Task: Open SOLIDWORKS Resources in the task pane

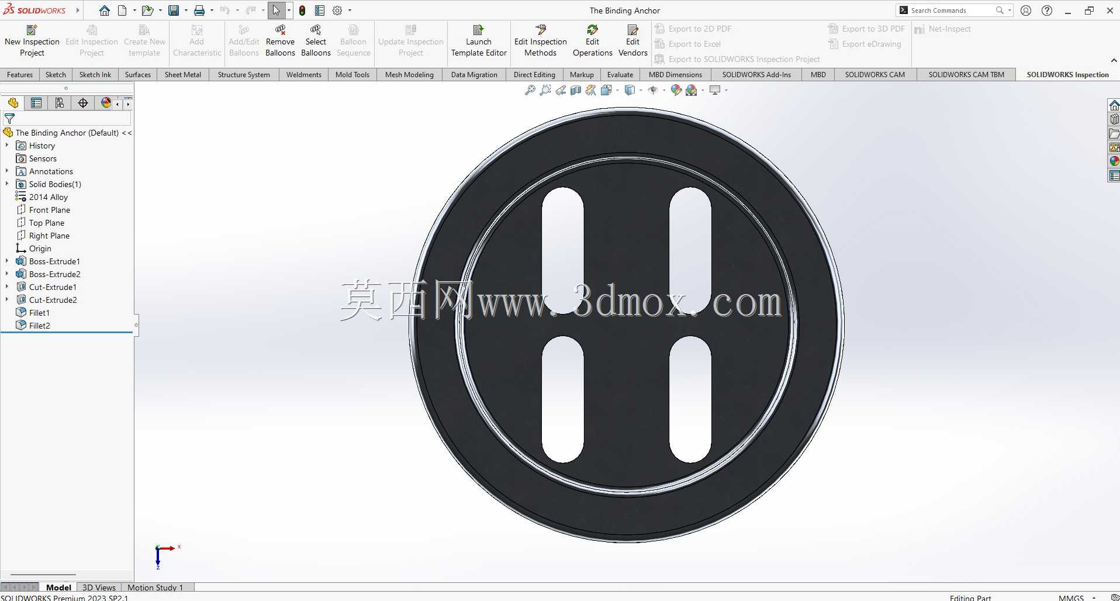Action: pos(1114,105)
